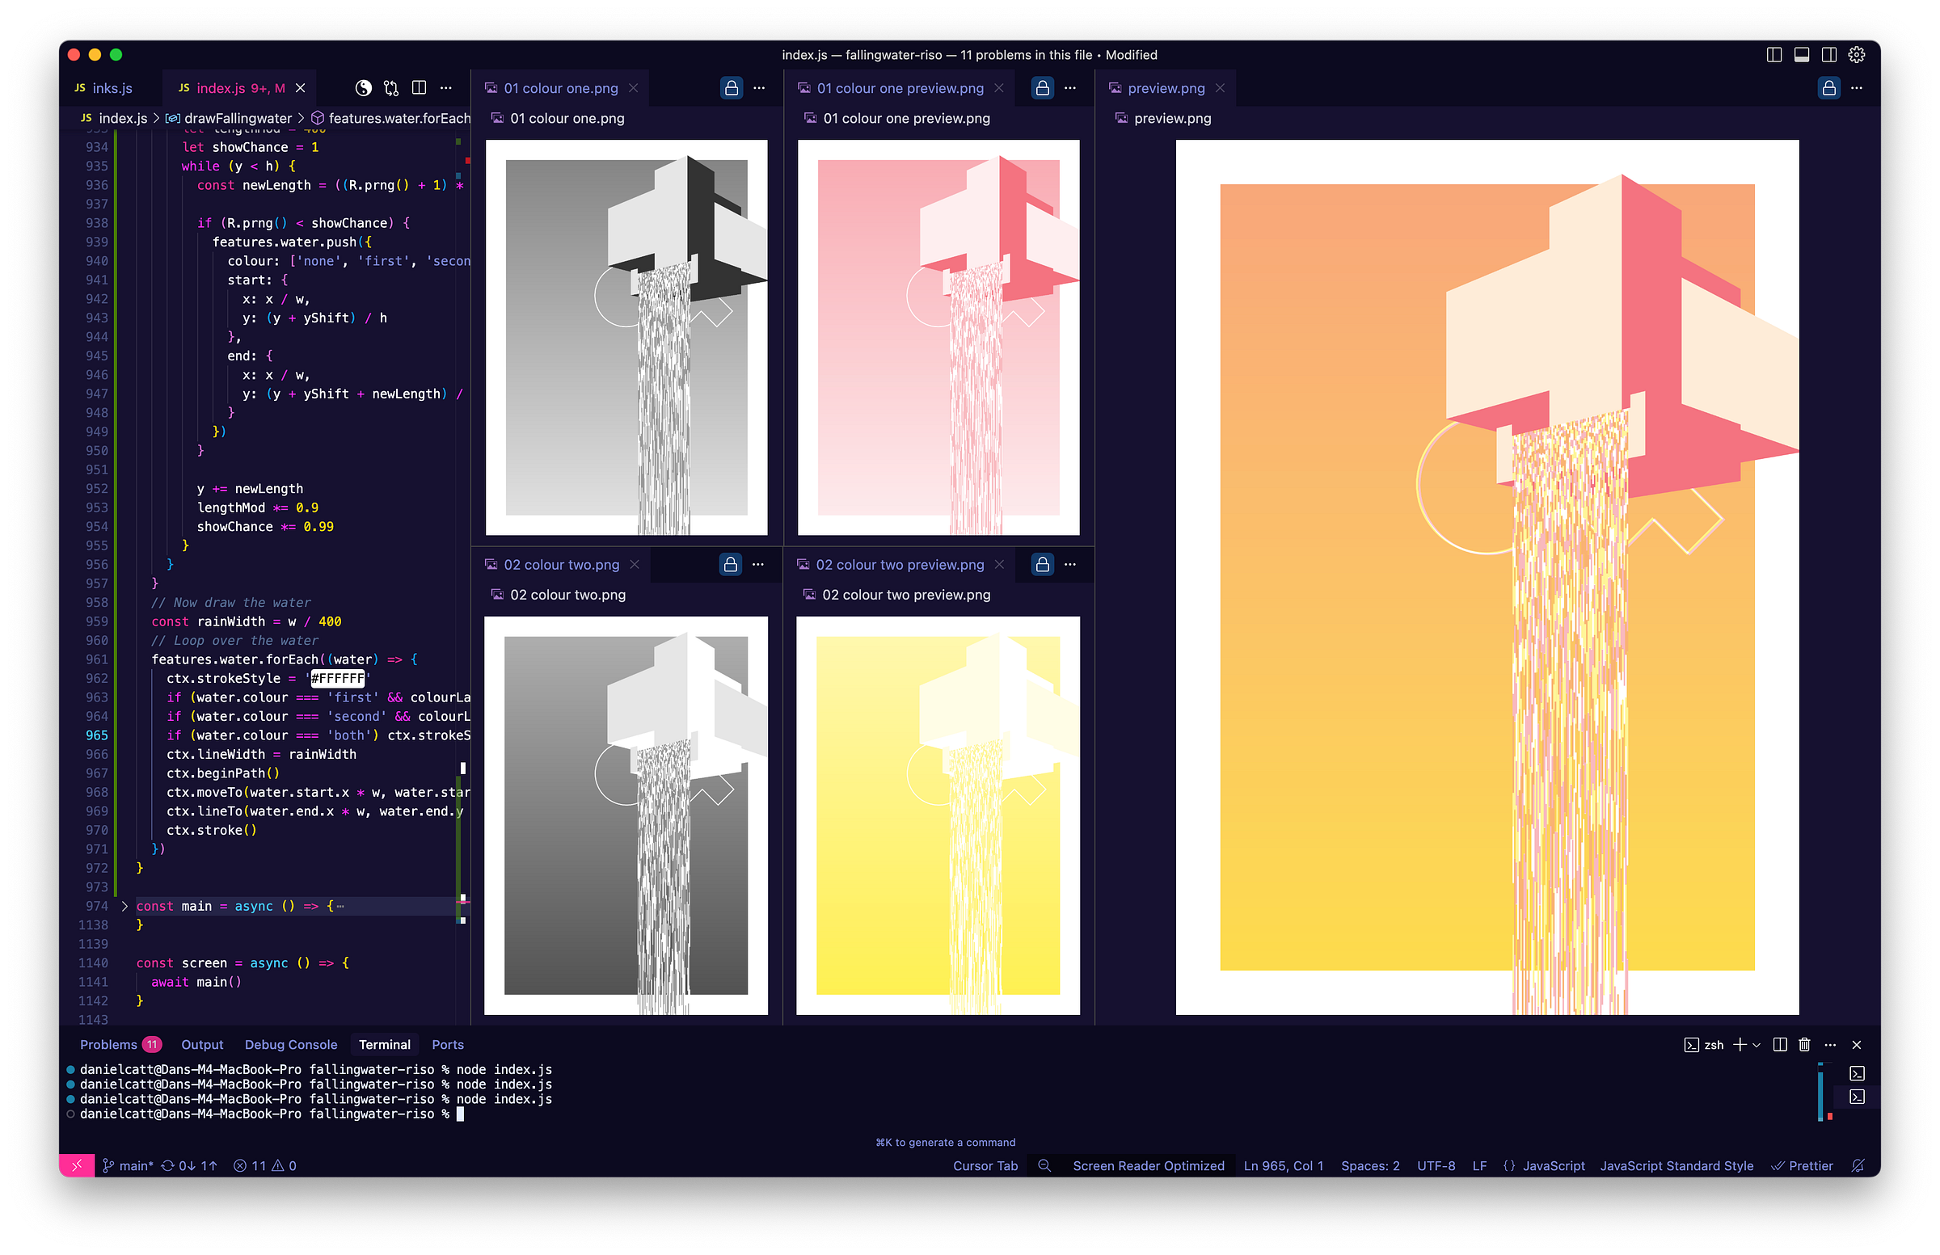
Task: Click the Prettier status bar button
Action: pos(1803,1166)
